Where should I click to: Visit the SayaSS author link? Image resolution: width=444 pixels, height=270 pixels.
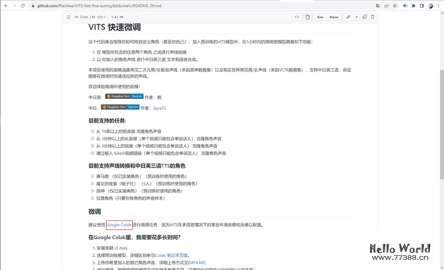coord(160,108)
